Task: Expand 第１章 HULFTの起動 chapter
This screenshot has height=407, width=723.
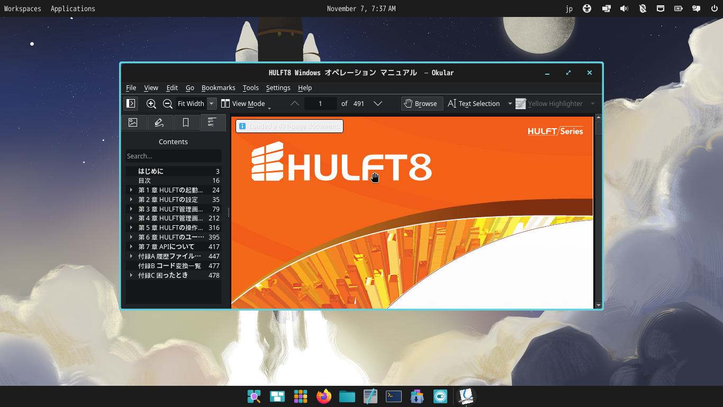Action: [x=131, y=190]
